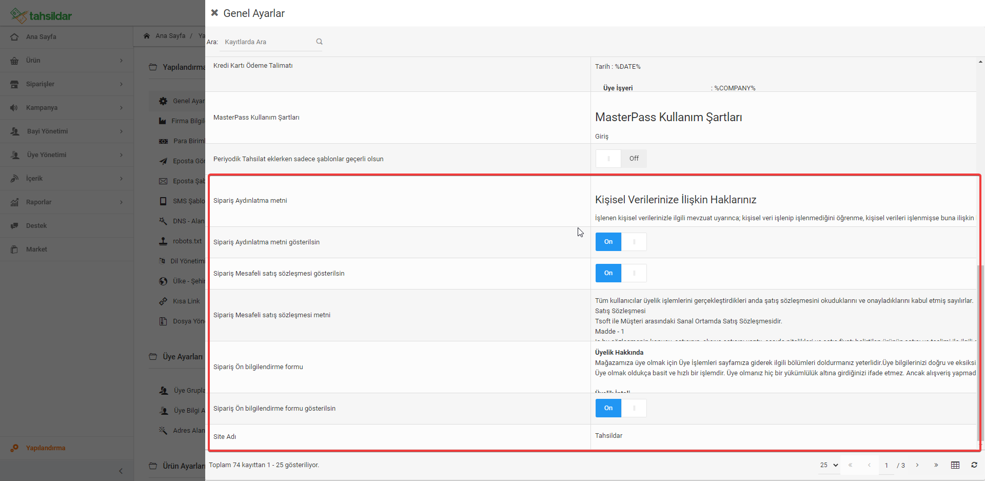Open Ana Sayfa in sidebar
This screenshot has height=481, width=985.
67,37
